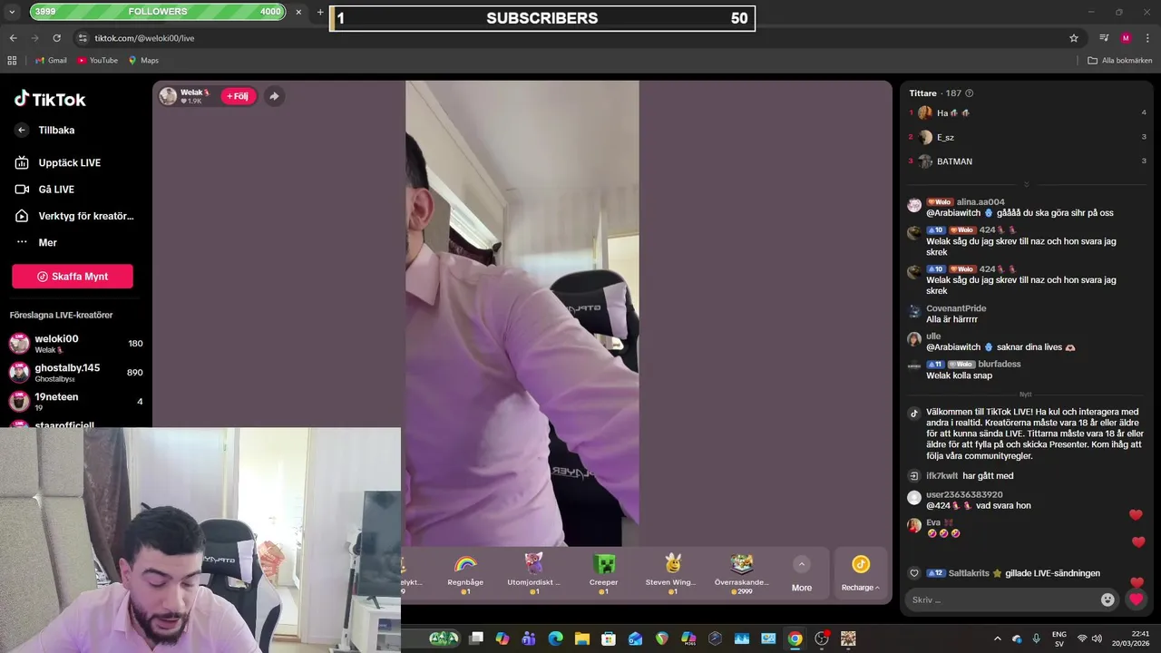The height and width of the screenshot is (653, 1161).
Task: Open the Chrome tab search dropdown
Action: [x=12, y=13]
